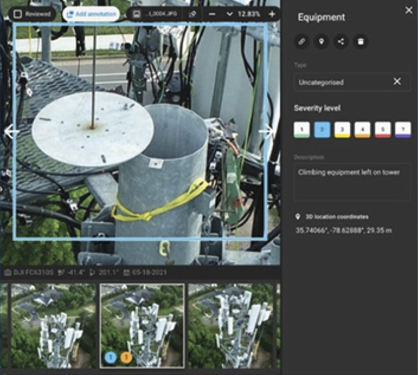Open the first tower thumbnail in filmstrip
Screen dimensions: 418x375
click(x=53, y=326)
